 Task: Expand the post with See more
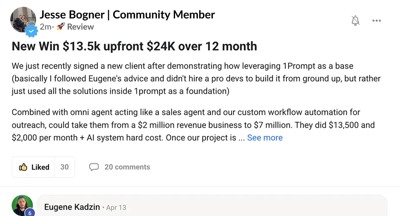pos(265,138)
